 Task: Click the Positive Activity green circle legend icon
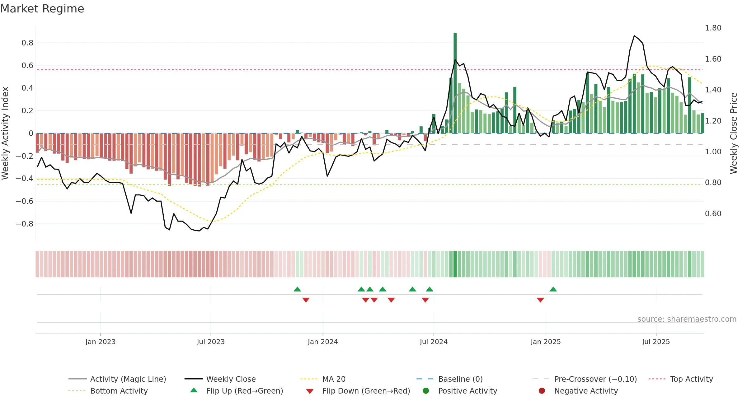(426, 391)
